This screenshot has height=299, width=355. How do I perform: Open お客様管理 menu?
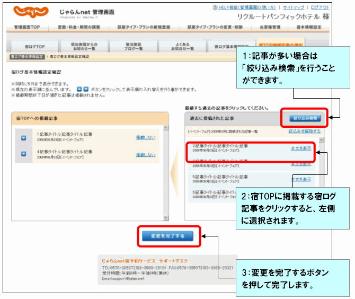point(270,27)
